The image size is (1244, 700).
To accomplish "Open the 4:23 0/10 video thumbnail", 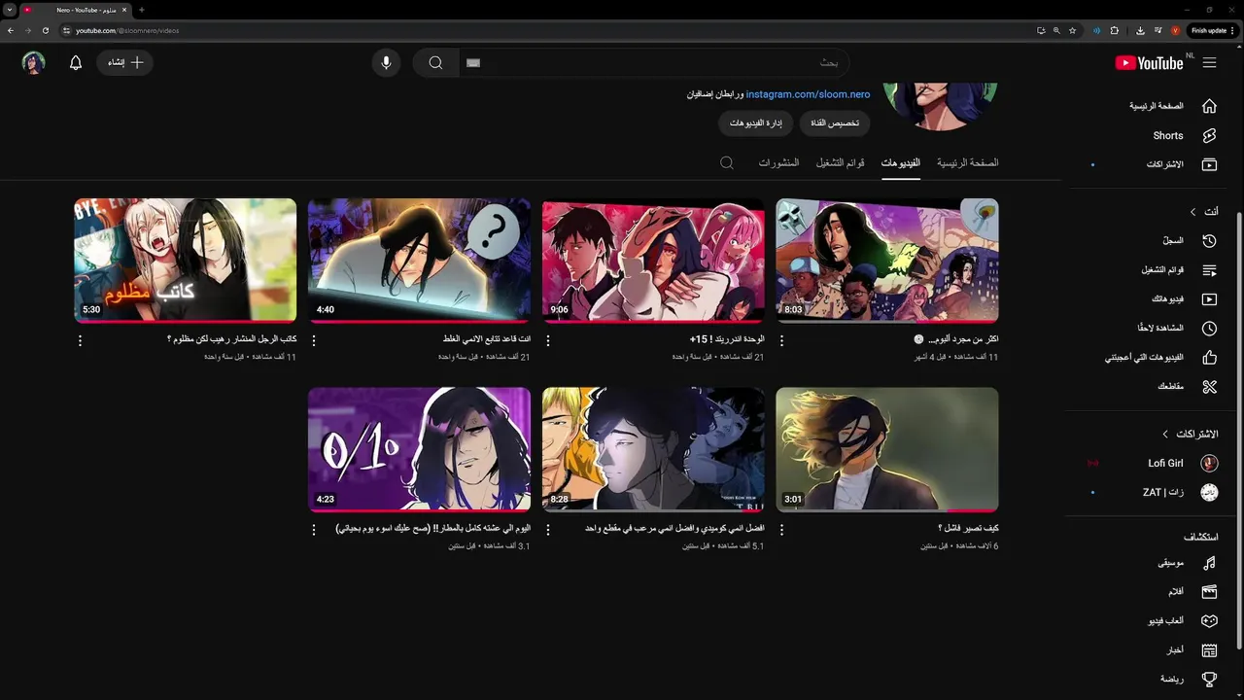I will [419, 449].
